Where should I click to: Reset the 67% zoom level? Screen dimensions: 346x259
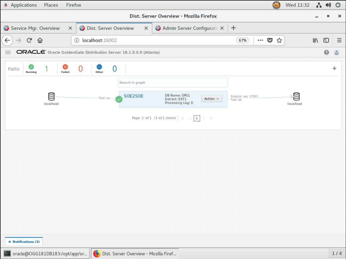(x=242, y=40)
